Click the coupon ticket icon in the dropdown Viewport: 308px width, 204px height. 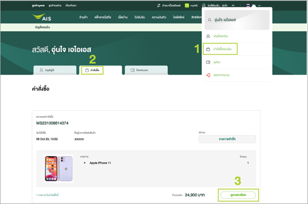[x=208, y=62]
